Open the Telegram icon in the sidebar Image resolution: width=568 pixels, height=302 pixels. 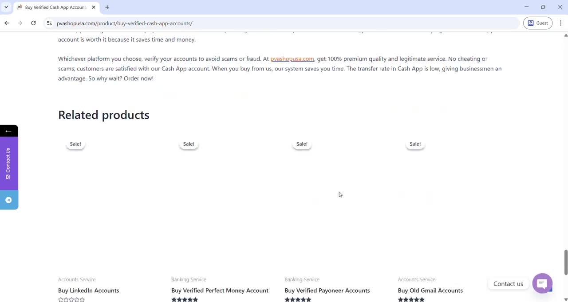[8, 200]
